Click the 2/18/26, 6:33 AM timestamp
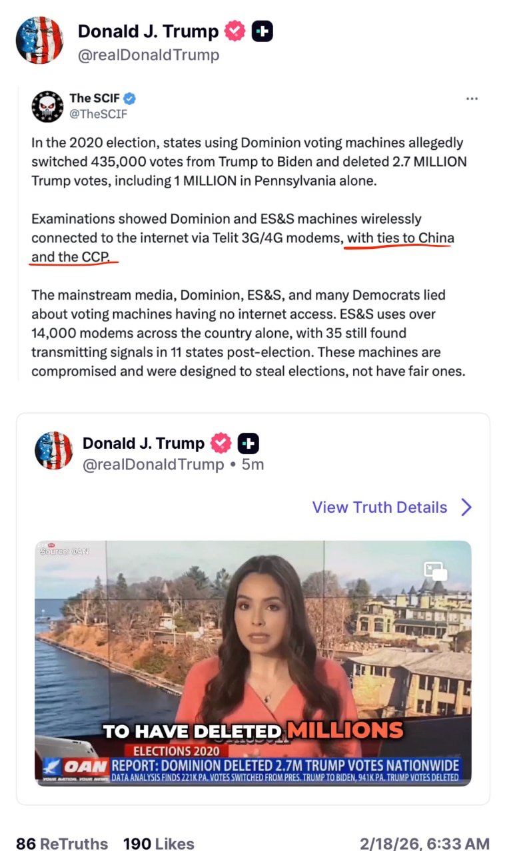Image resolution: width=505 pixels, height=851 pixels. click(x=424, y=843)
